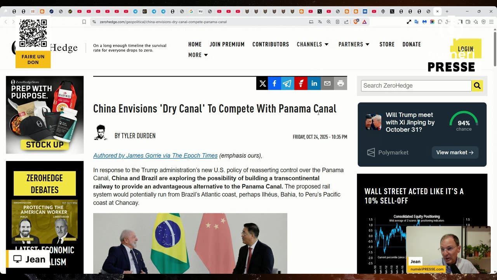
Task: Click the page vertical scrollbar
Action: (494, 49)
